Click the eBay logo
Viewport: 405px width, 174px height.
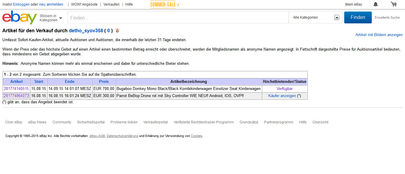tap(20, 17)
